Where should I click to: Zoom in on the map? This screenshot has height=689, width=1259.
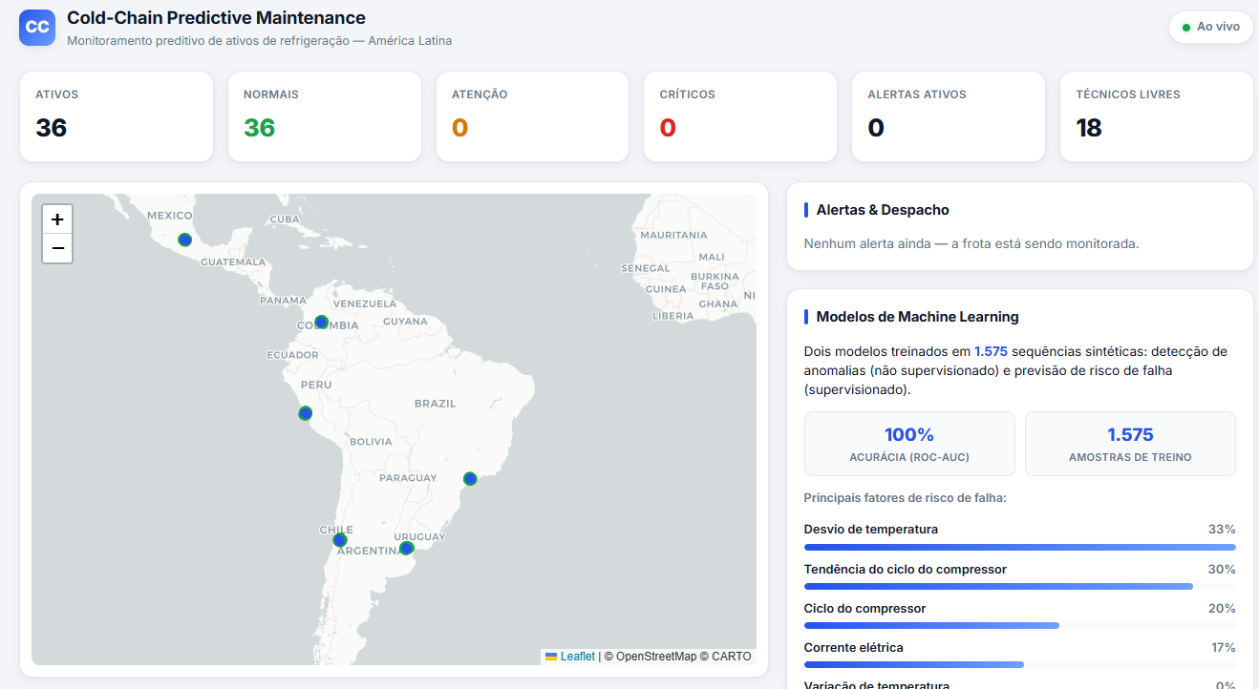click(x=57, y=219)
